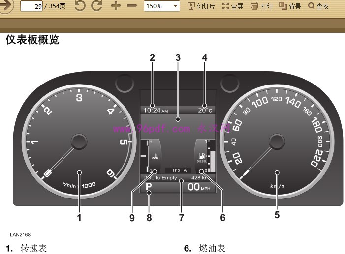Open the 150% zoom dropdown arrow
Screen dimensions: 345x254
click(175, 6)
